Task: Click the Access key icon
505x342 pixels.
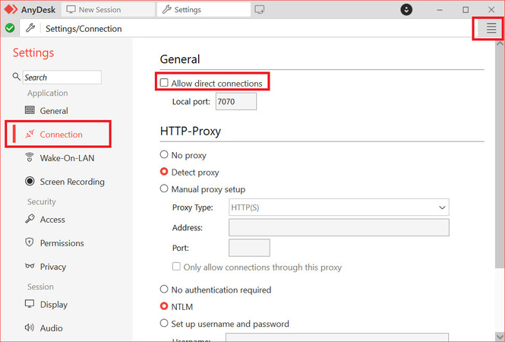Action: point(30,219)
